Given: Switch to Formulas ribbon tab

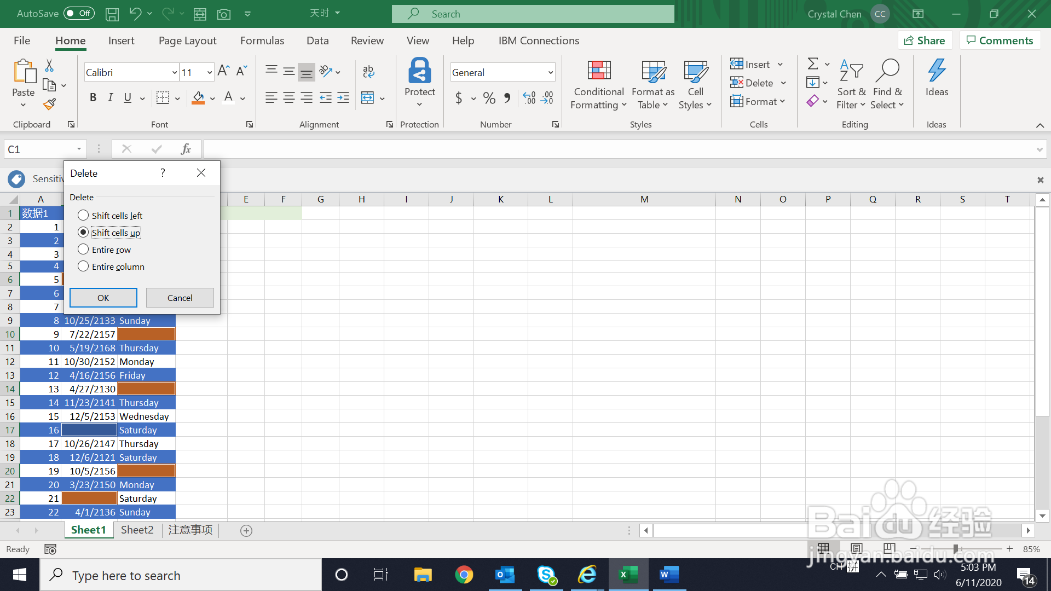Looking at the screenshot, I should 262,40.
